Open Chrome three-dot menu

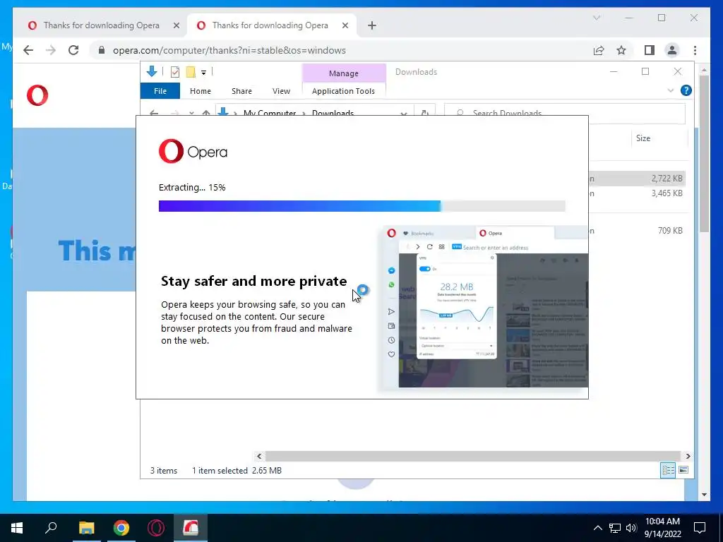click(x=695, y=50)
